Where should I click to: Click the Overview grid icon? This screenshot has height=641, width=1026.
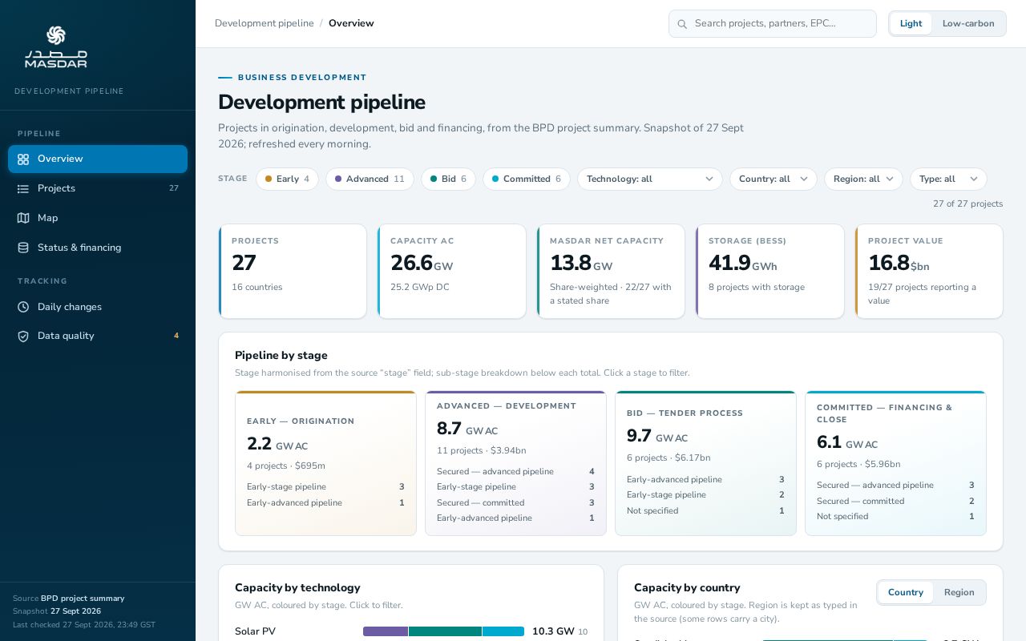click(23, 159)
